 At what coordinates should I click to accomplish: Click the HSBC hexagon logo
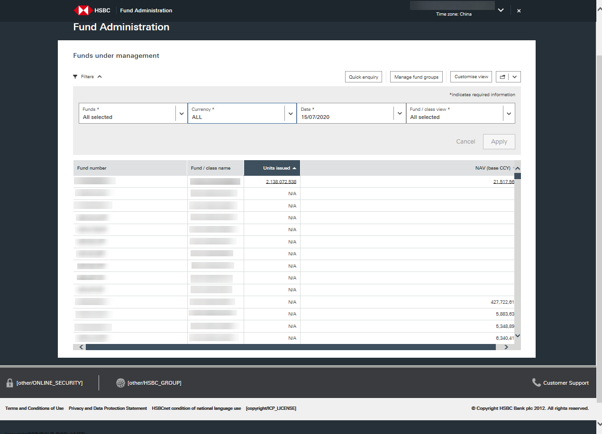pyautogui.click(x=82, y=10)
